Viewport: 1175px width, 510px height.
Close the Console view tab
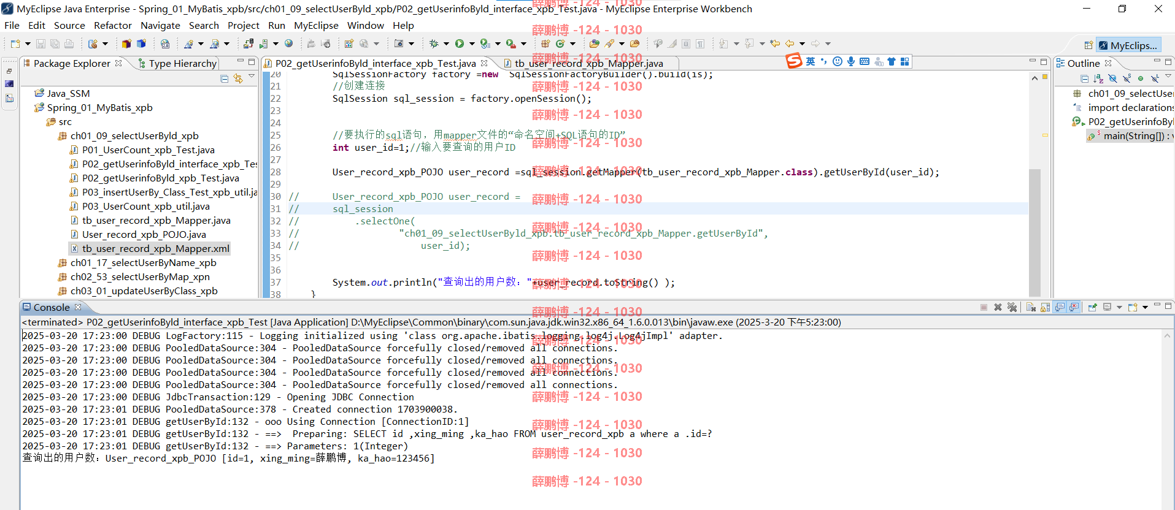pyautogui.click(x=78, y=307)
